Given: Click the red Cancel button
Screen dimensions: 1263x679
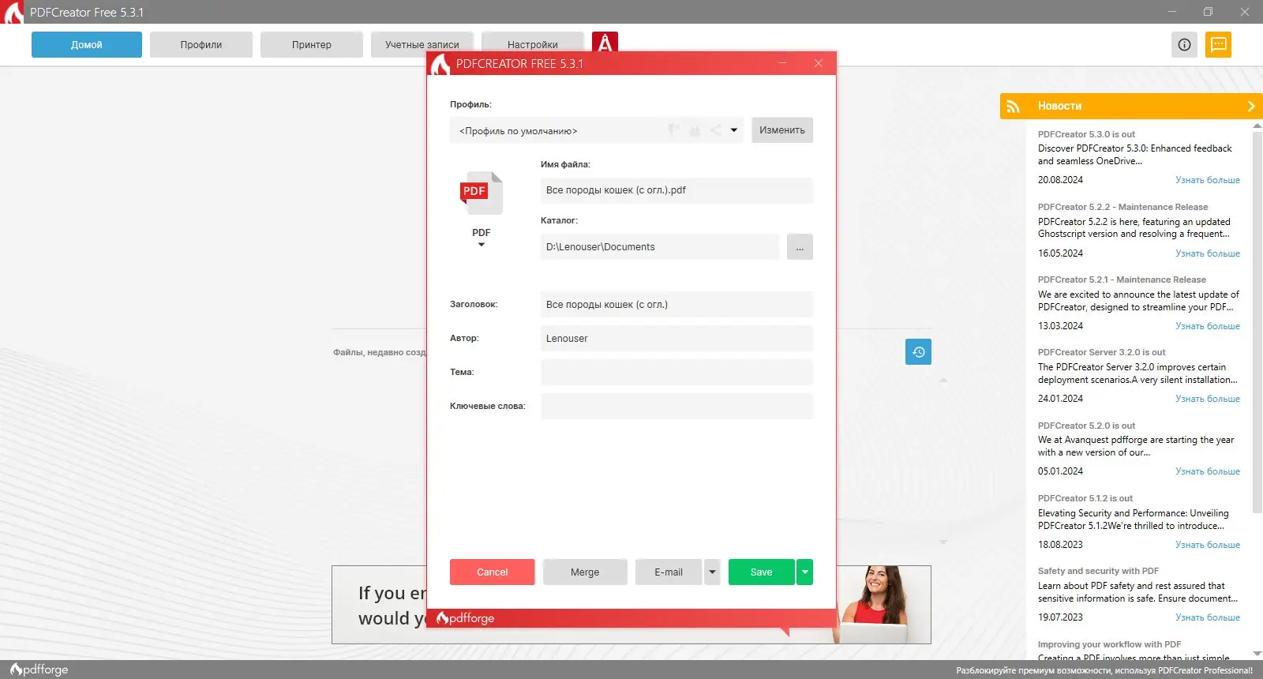Looking at the screenshot, I should coord(493,572).
